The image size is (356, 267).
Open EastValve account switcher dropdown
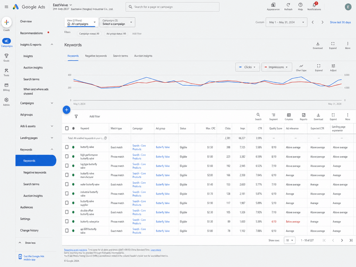(63, 5)
